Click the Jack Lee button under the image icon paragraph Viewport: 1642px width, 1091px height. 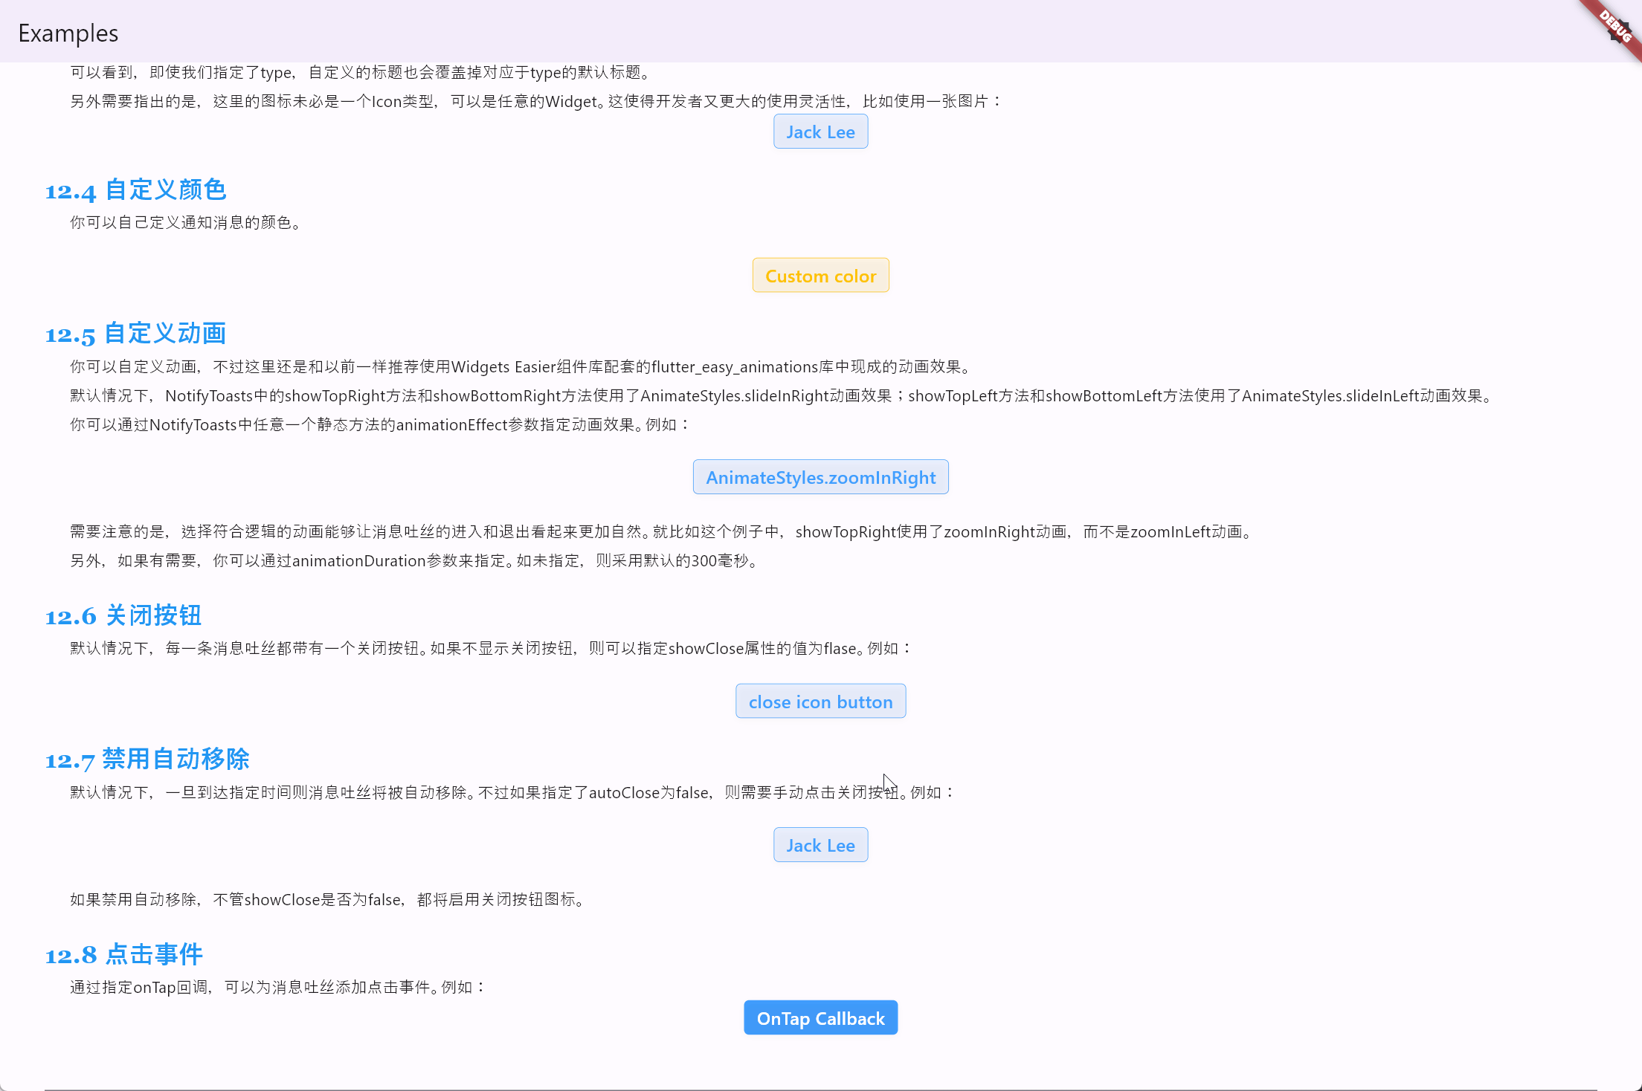[x=820, y=132]
